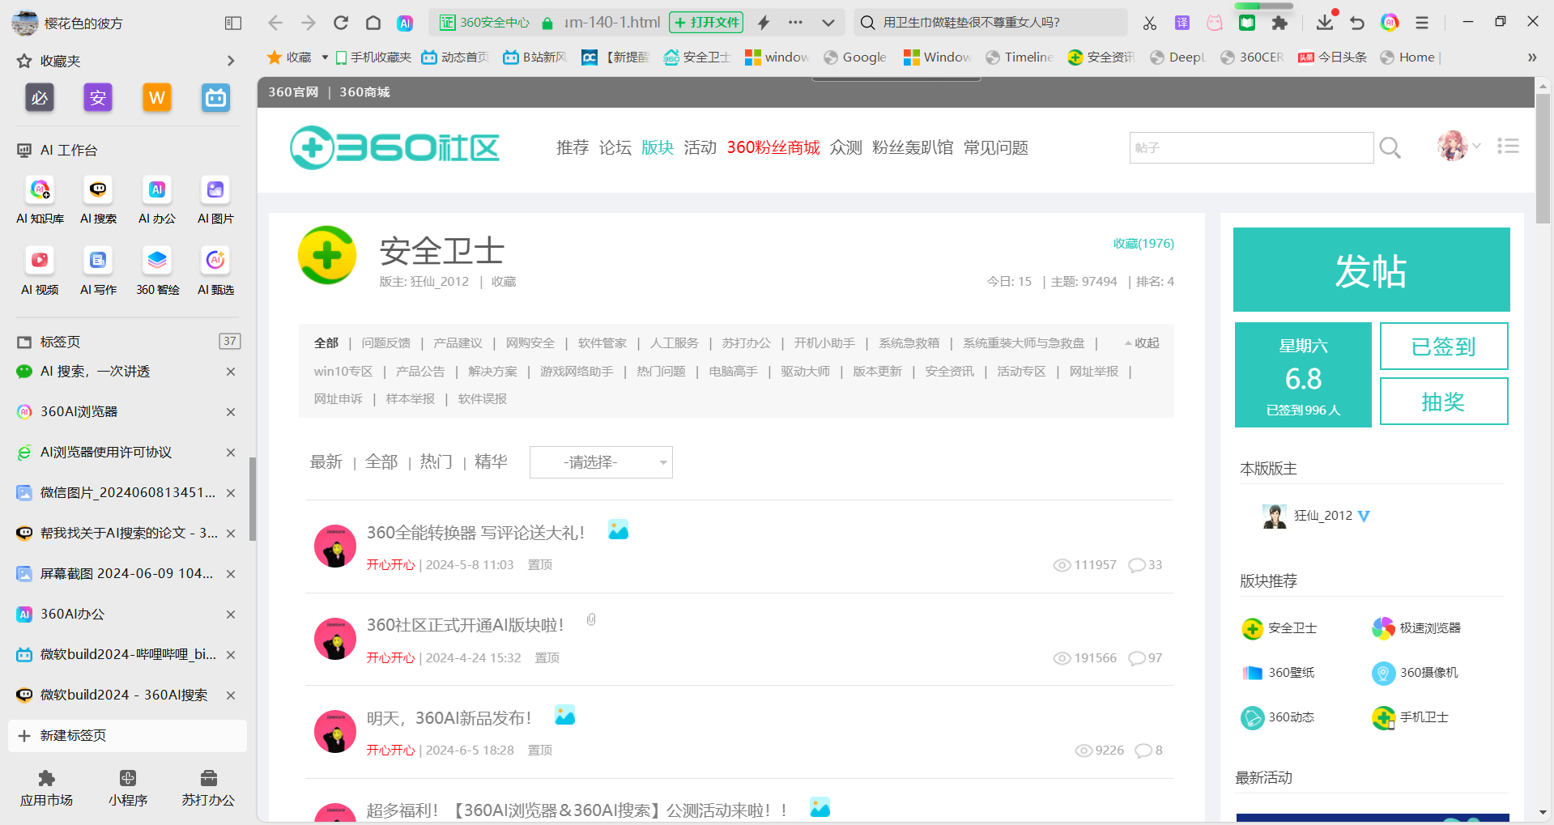Open the 收藏 bookmarks dropdown arrow

pos(325,57)
